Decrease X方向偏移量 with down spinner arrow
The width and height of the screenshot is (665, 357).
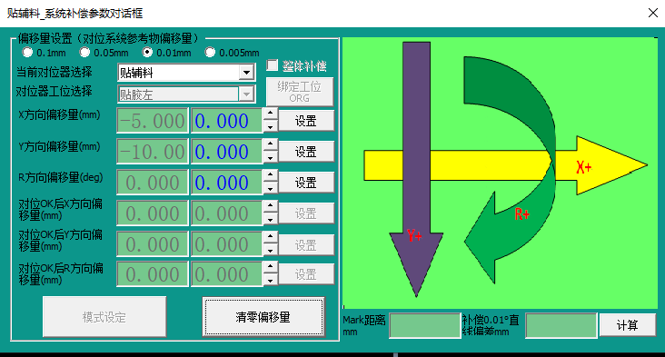tap(270, 126)
